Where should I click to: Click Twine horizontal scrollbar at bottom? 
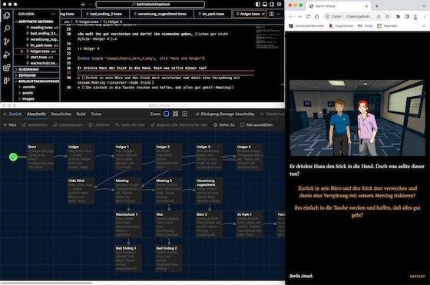[x=47, y=283]
